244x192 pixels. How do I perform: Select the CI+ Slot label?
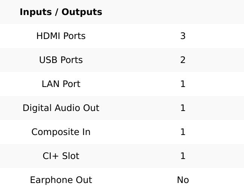(x=61, y=156)
